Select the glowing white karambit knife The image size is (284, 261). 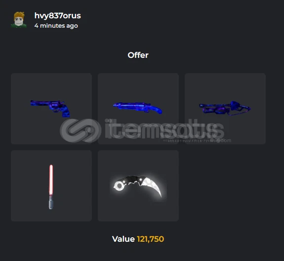click(x=138, y=186)
